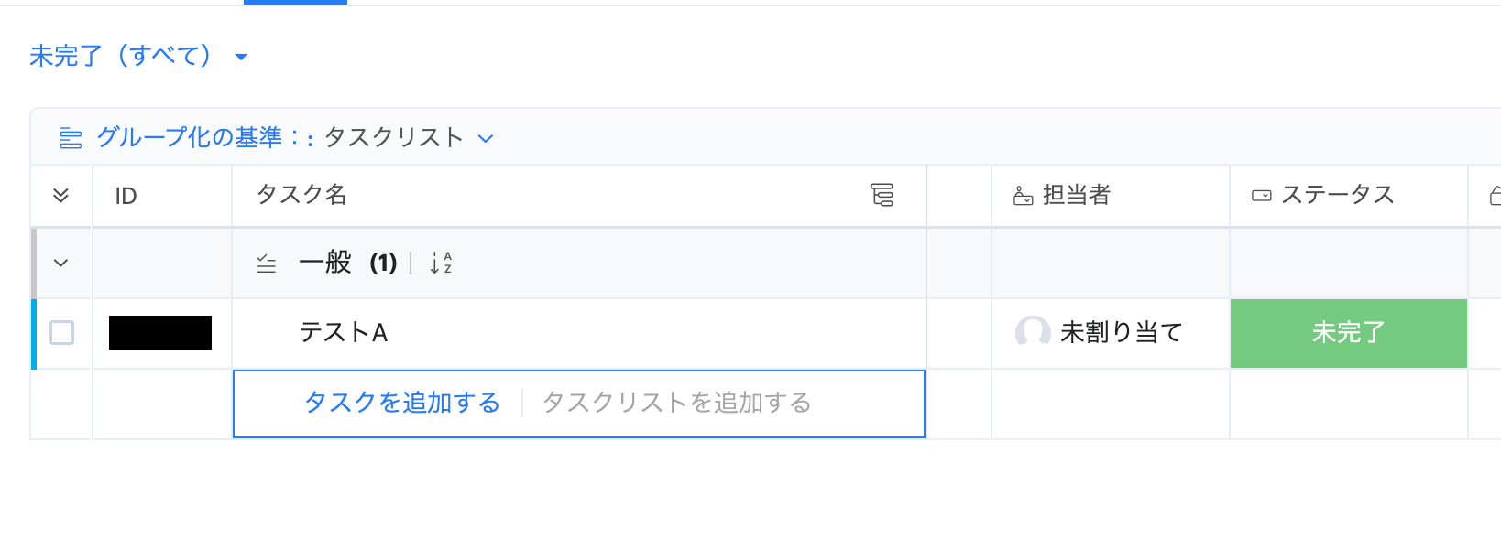Check the checkbox for テストA task
The height and width of the screenshot is (538, 1501).
tap(62, 332)
